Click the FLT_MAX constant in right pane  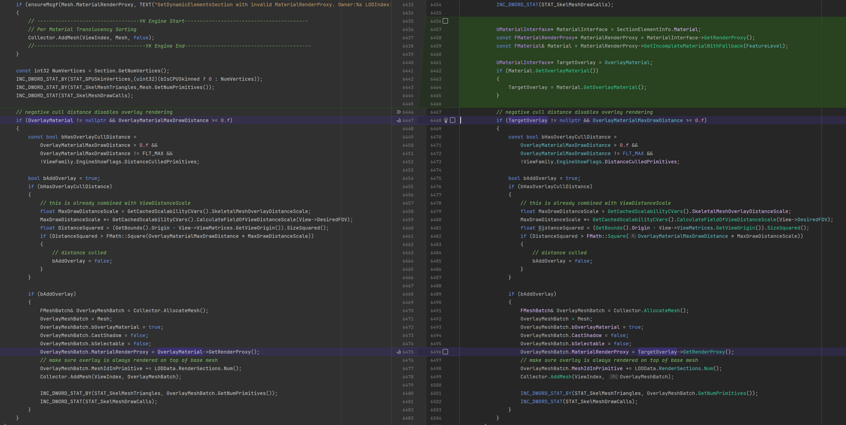click(x=633, y=153)
